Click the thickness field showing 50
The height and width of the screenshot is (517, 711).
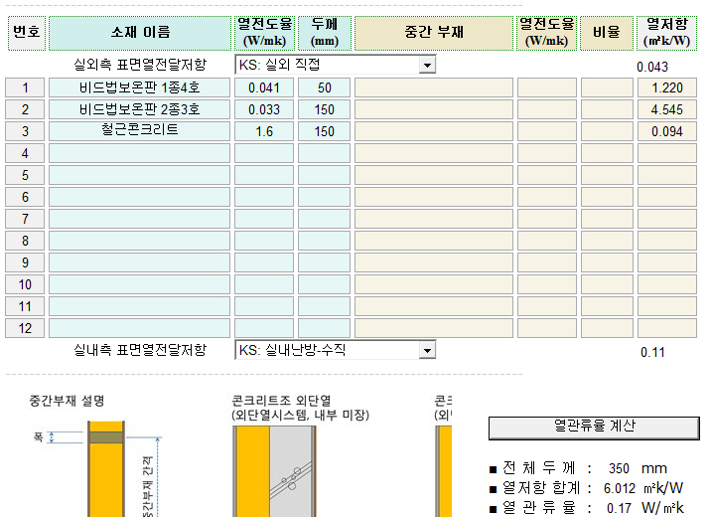pyautogui.click(x=325, y=87)
